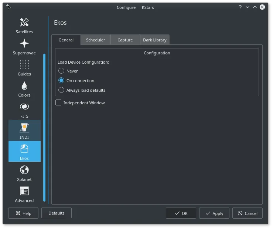
Task: Open the Advanced settings page
Action: 24,194
